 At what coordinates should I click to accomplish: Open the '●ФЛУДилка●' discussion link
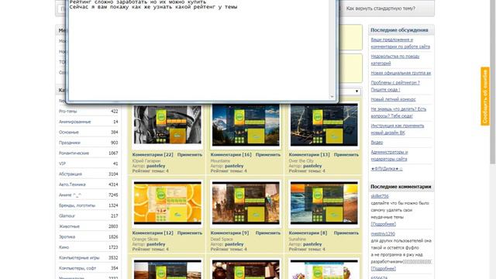[387, 169]
